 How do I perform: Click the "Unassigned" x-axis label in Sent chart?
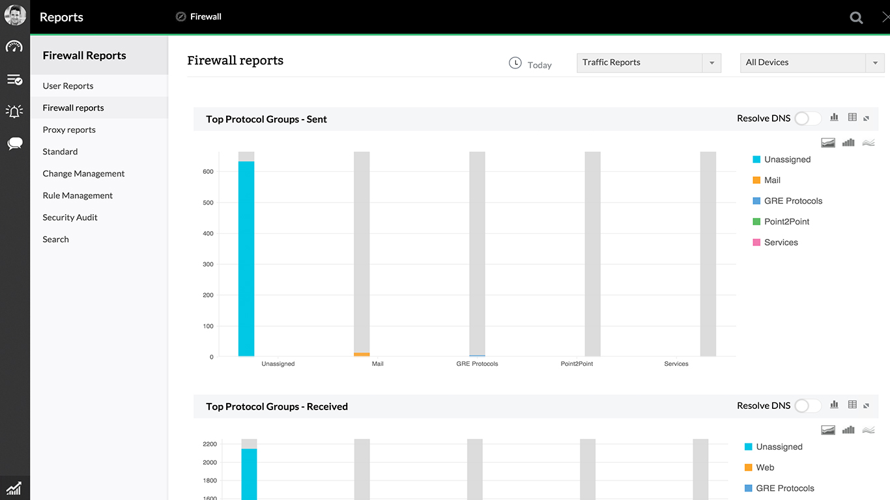pyautogui.click(x=278, y=364)
